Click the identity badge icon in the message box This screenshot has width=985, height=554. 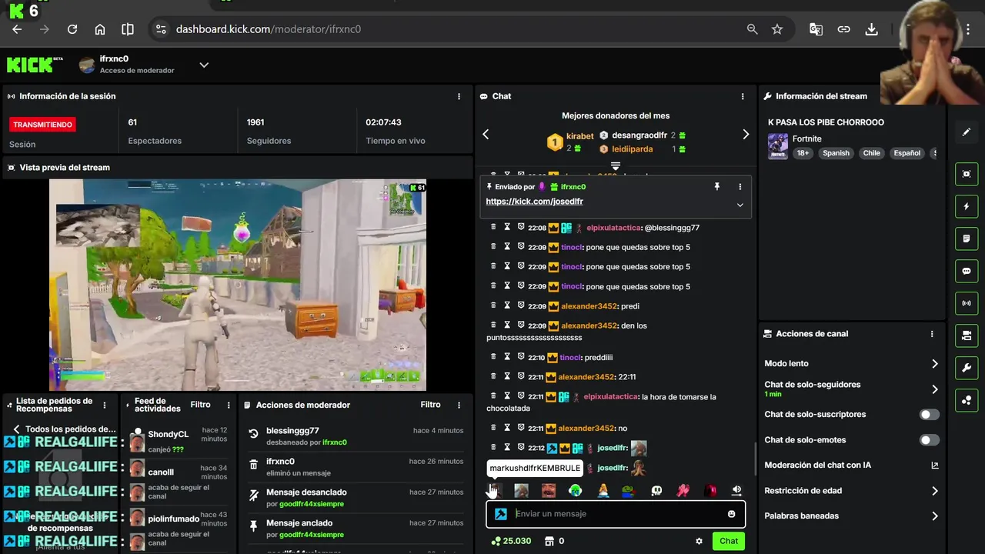[x=501, y=514]
